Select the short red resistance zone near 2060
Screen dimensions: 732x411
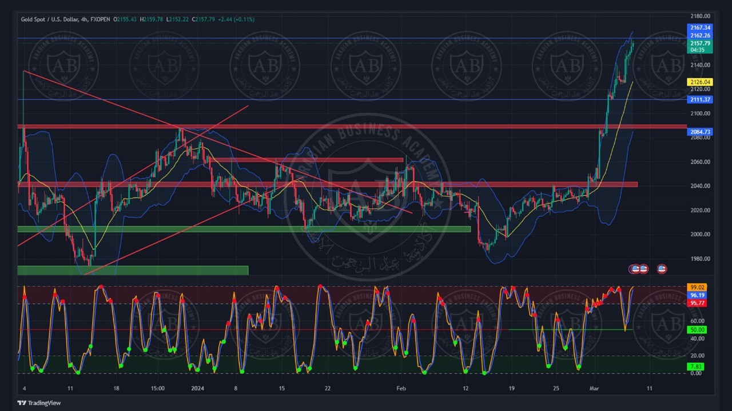click(306, 160)
